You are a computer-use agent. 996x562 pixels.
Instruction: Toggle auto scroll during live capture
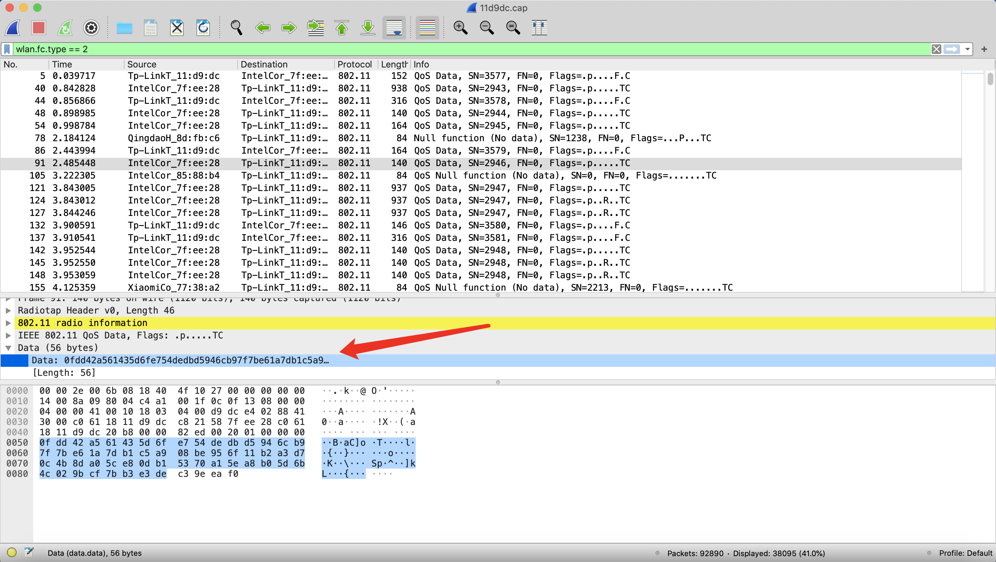point(394,28)
